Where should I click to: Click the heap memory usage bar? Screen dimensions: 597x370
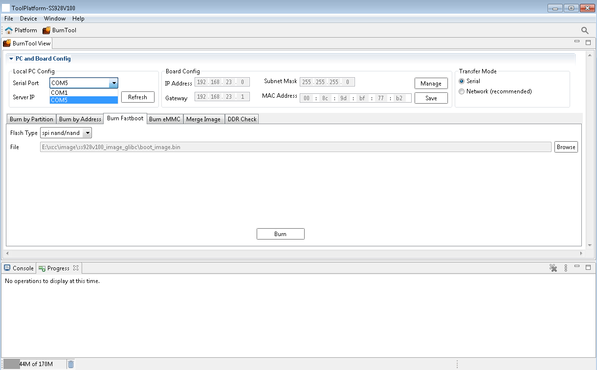(x=34, y=364)
